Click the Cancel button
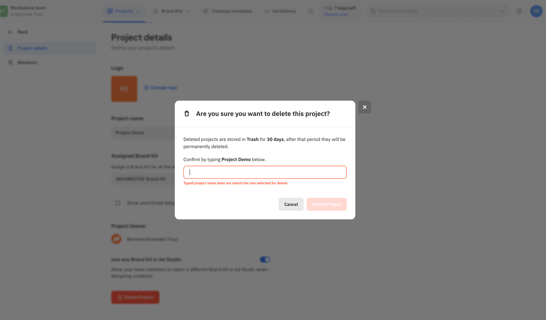546x320 pixels. click(291, 204)
